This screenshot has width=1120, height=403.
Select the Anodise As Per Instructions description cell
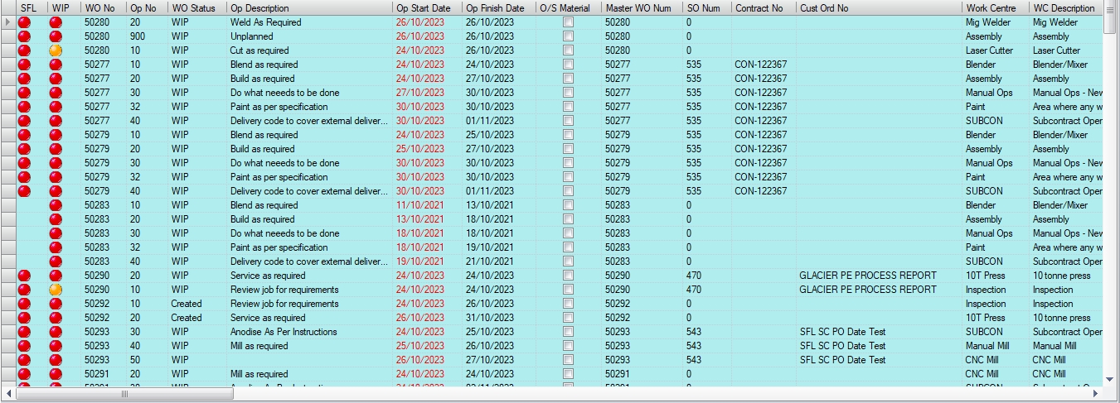click(x=284, y=332)
